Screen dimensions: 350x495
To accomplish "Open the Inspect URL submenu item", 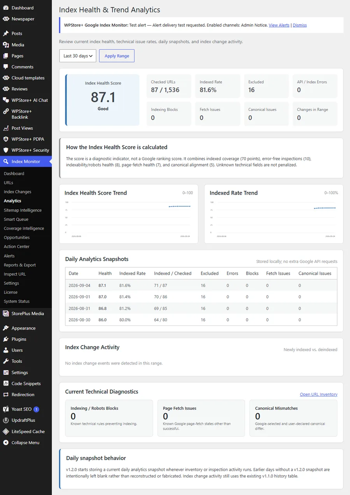I will tap(15, 274).
